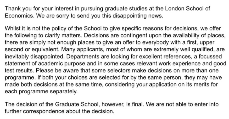The width and height of the screenshot is (229, 119).
Task: Click the phrase "inevitably disappointed"
Action: coord(34,56)
